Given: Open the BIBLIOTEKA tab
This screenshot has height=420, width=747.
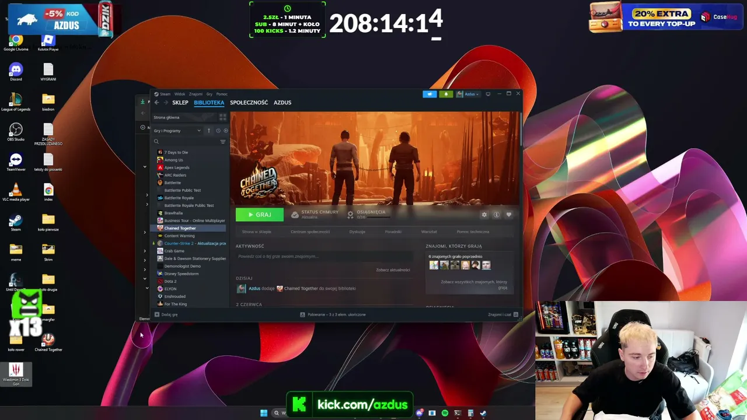Looking at the screenshot, I should (x=209, y=103).
